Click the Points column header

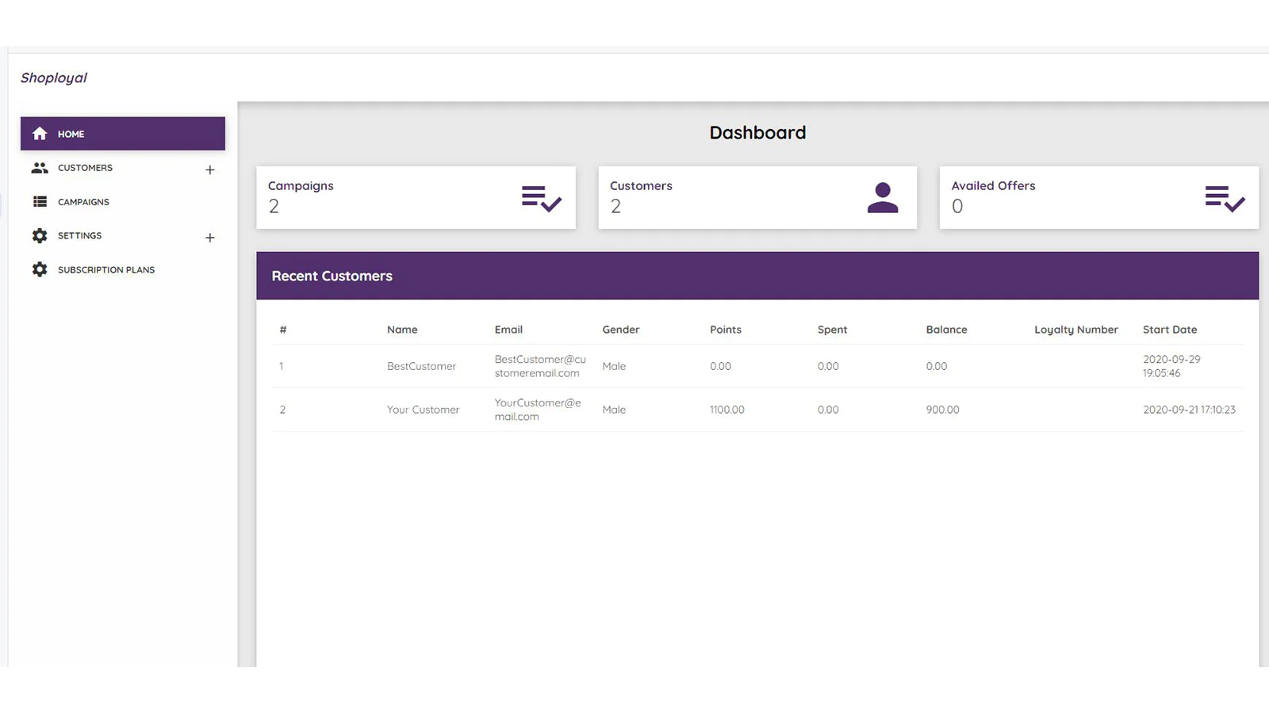click(725, 330)
